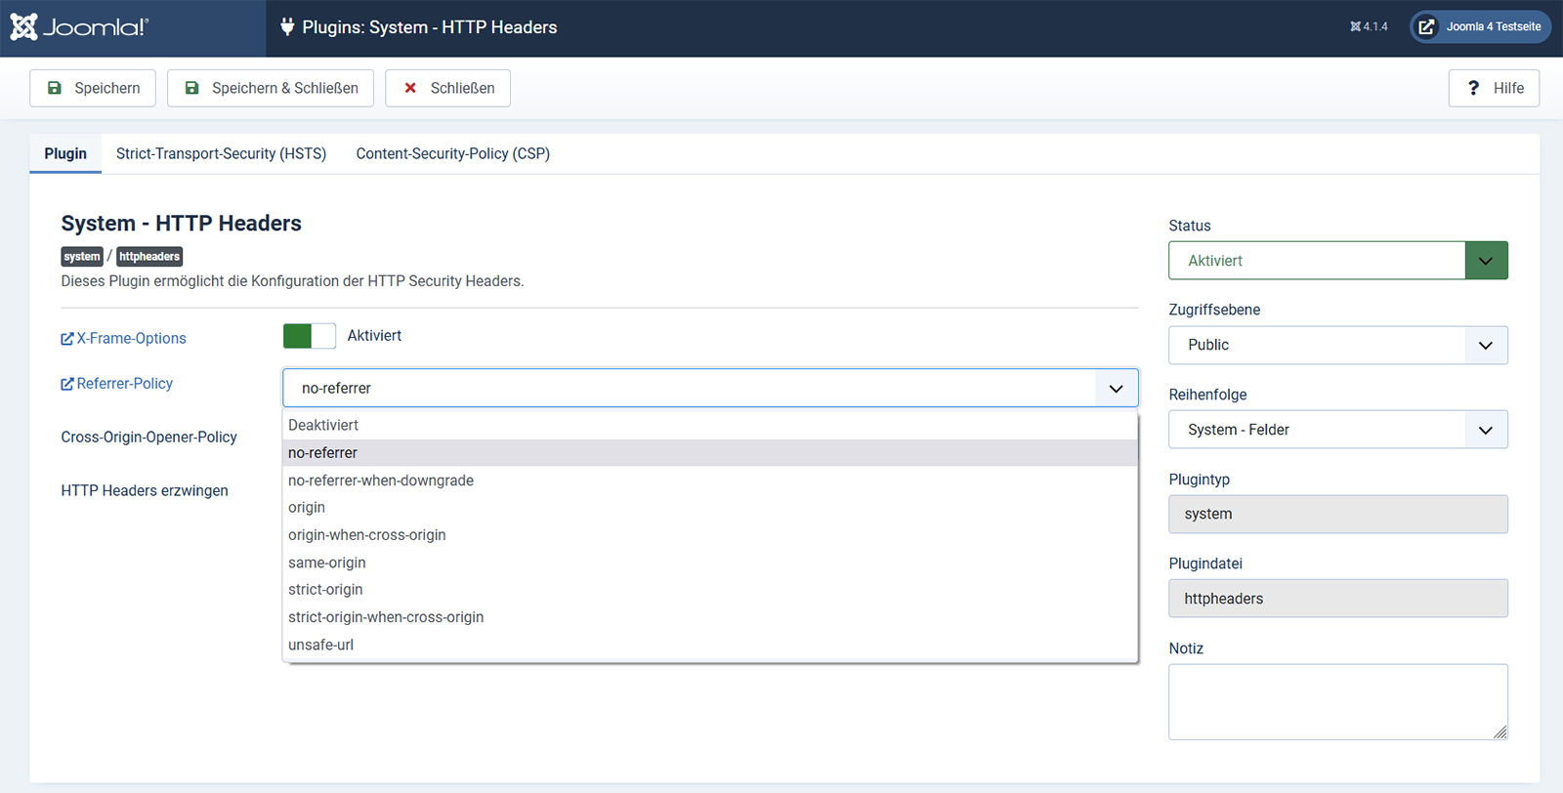Open the X-Frame-Options external link

click(x=123, y=338)
